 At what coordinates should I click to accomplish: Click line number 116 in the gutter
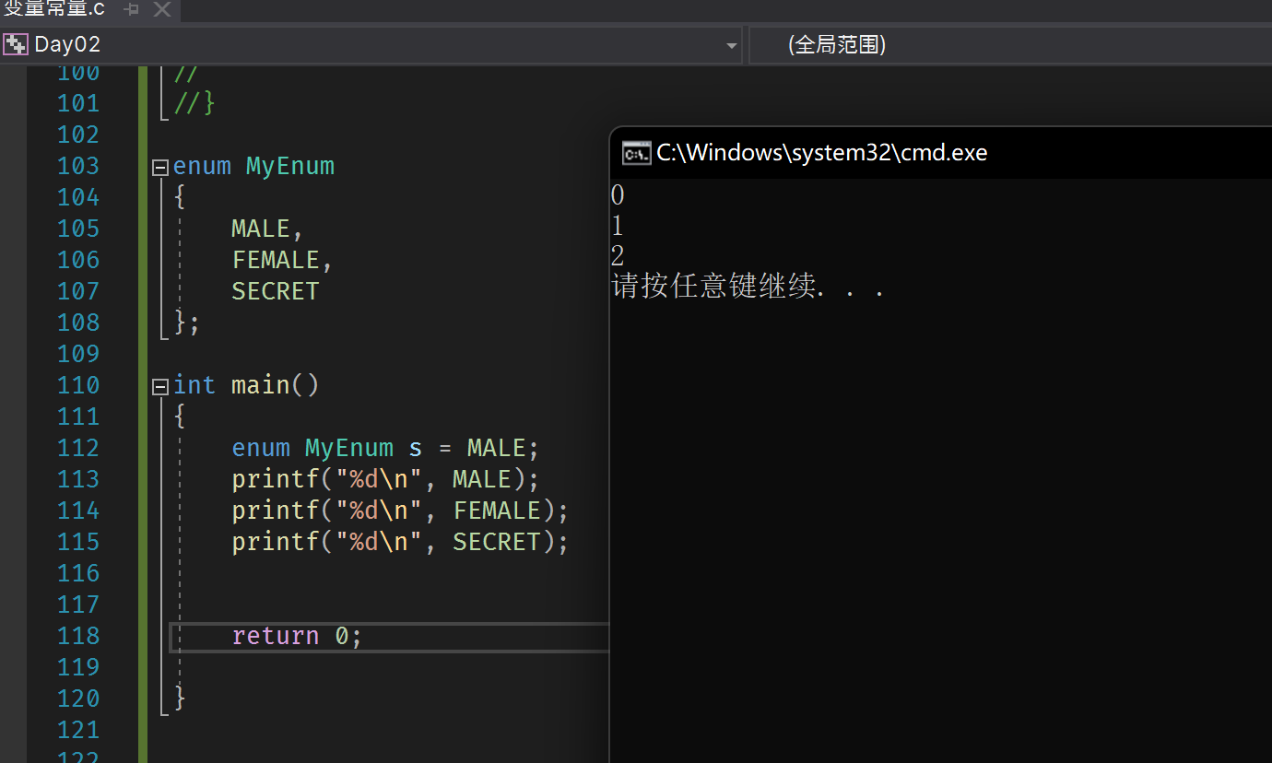[x=78, y=573]
